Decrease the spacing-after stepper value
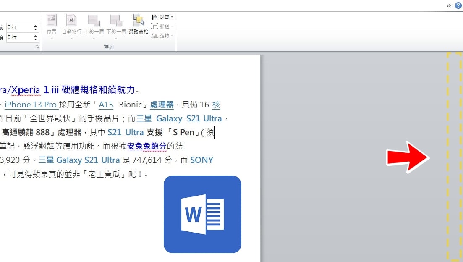The image size is (463, 262). pyautogui.click(x=35, y=39)
